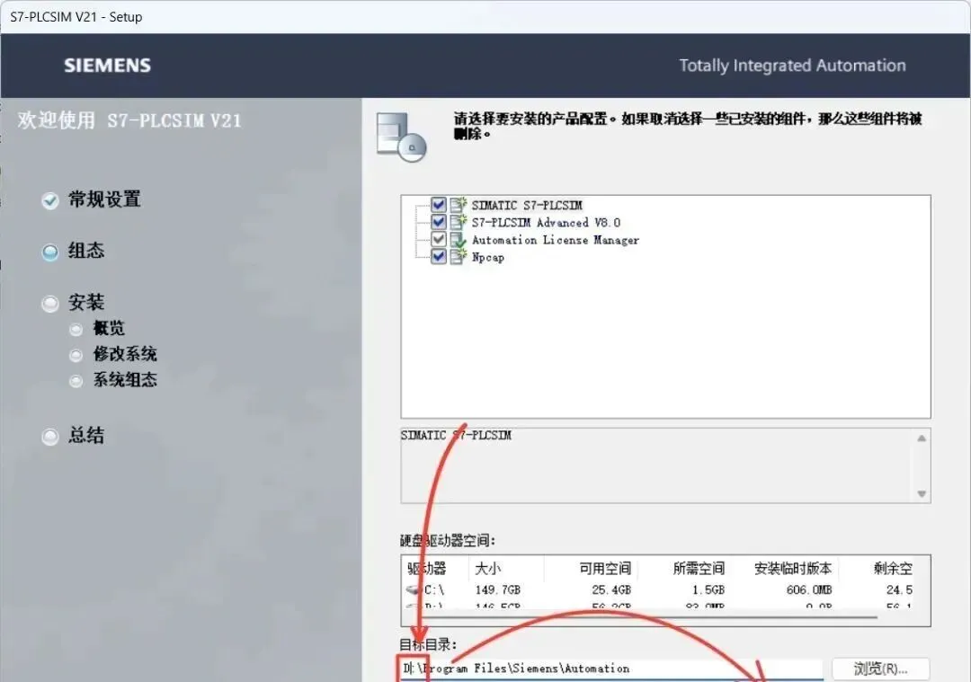The width and height of the screenshot is (971, 682).
Task: Click the bullet beside 总结
Action: point(50,437)
